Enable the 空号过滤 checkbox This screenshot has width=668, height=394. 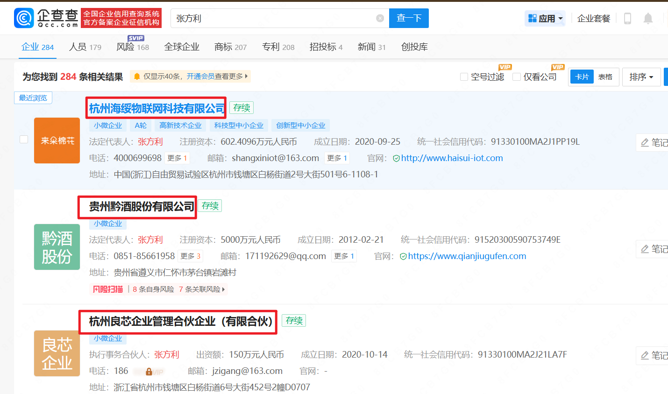464,77
